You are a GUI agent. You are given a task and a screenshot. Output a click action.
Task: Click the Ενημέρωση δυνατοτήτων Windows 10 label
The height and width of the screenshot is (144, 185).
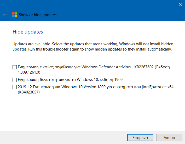[70, 80]
